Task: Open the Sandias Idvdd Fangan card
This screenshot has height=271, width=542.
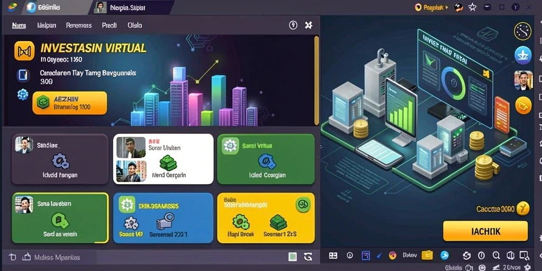Action: [60, 159]
